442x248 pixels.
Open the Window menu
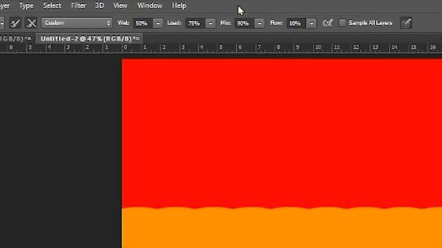(150, 6)
